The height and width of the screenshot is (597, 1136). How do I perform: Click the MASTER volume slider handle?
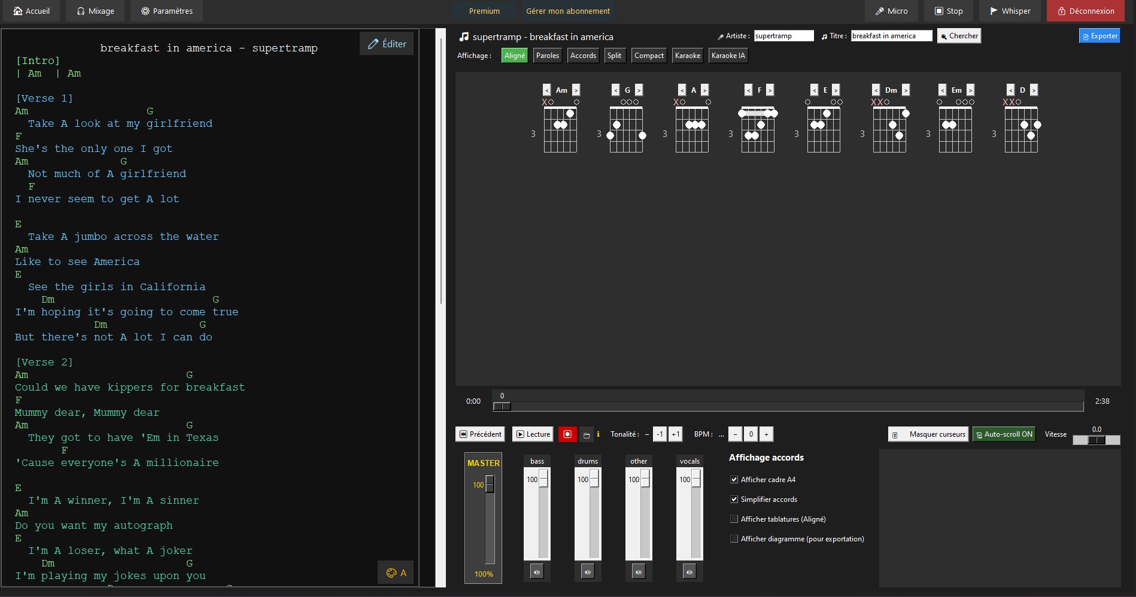click(490, 484)
